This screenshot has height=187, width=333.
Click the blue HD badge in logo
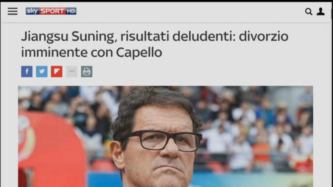pyautogui.click(x=71, y=11)
